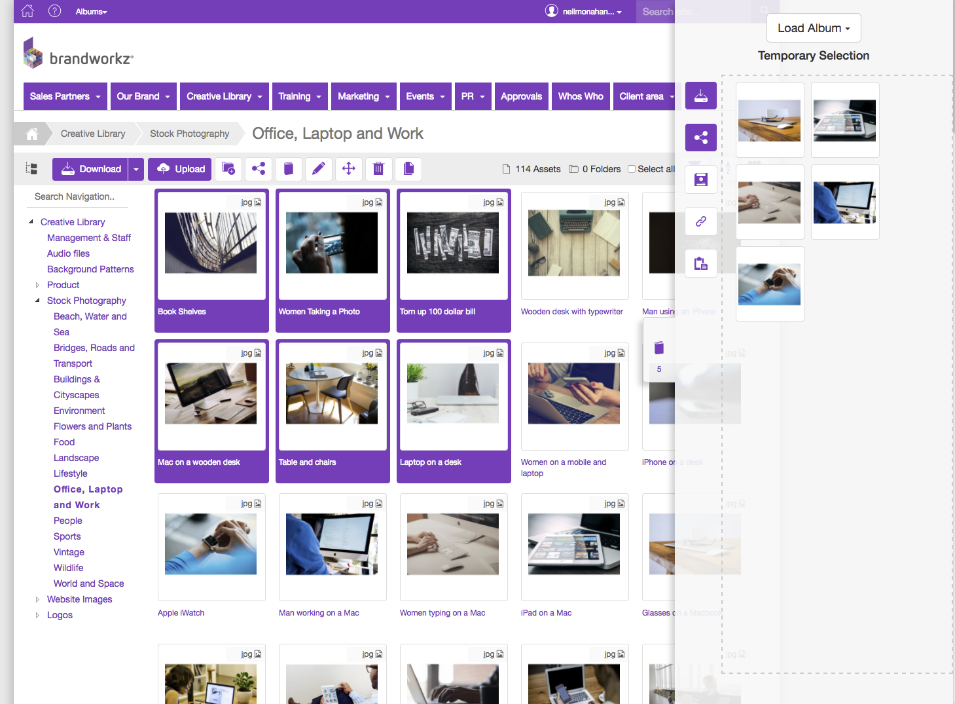Click the new folder icon in toolbar
Viewport: 955px width, 704px height.
tap(228, 169)
